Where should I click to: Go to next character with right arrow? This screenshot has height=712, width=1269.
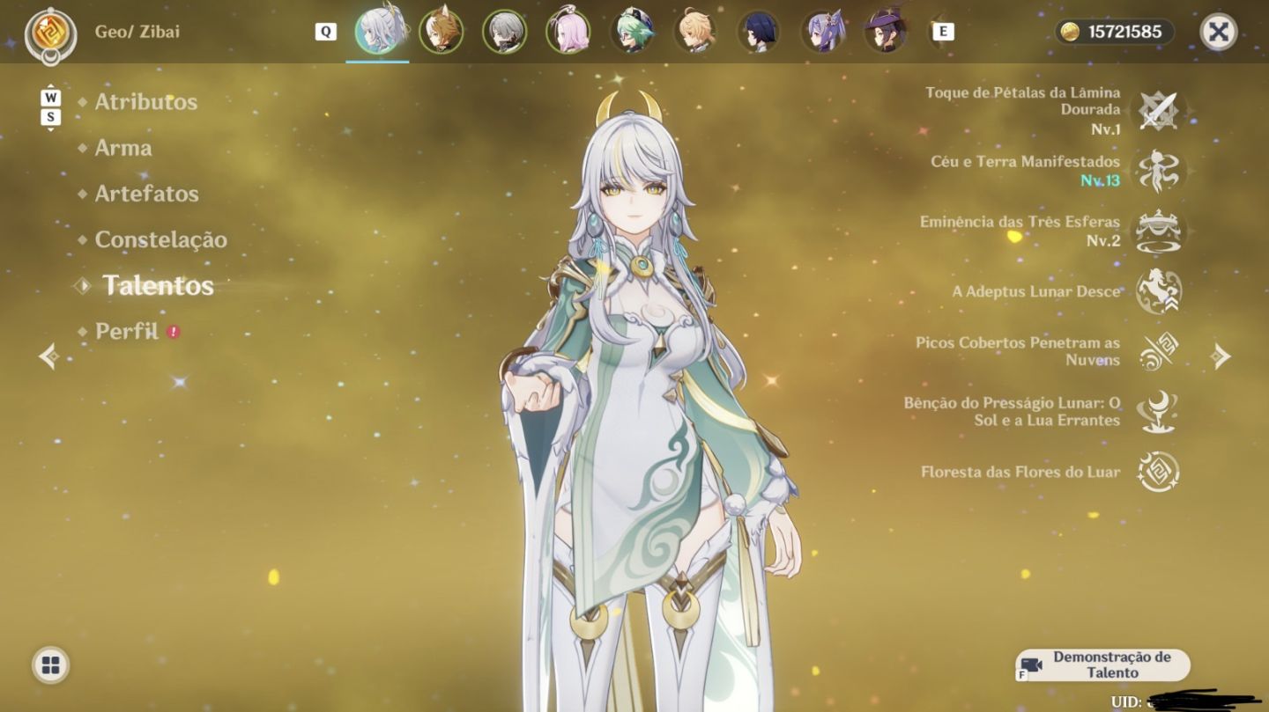pos(1221,356)
